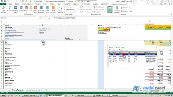Screen dimensions: 173x97
Task: Click the formula bar fx insert function icon
Action: pos(49,18)
